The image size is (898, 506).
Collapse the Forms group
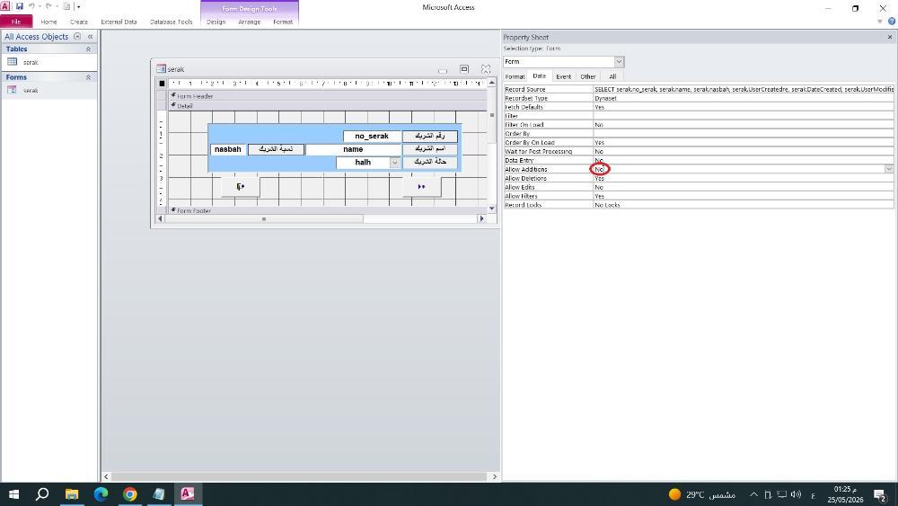[88, 77]
